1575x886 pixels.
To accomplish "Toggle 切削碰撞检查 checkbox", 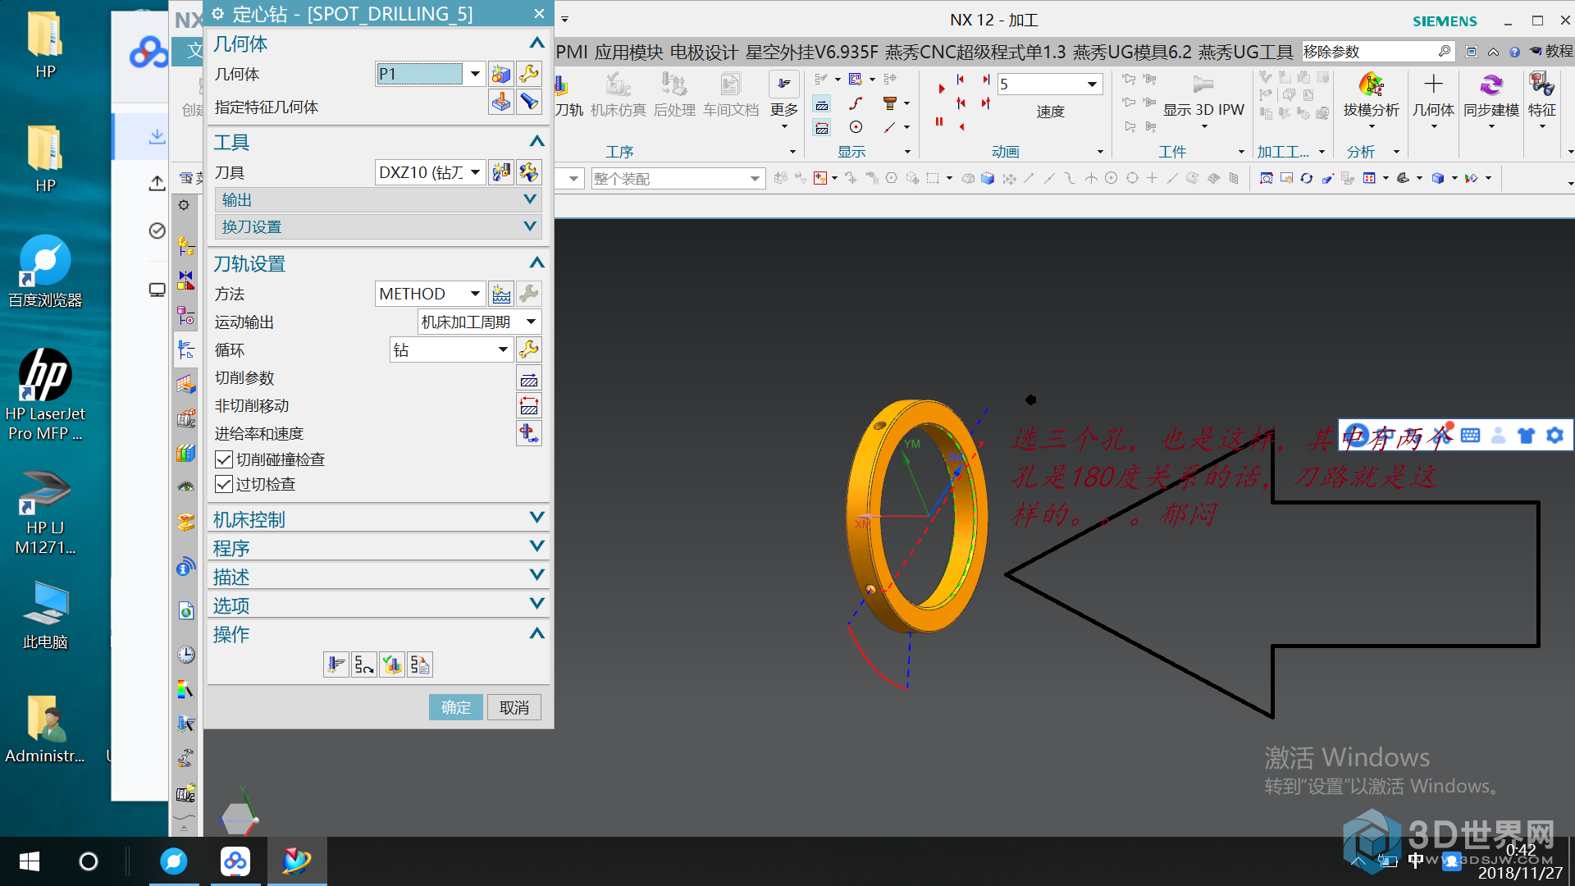I will pos(223,459).
